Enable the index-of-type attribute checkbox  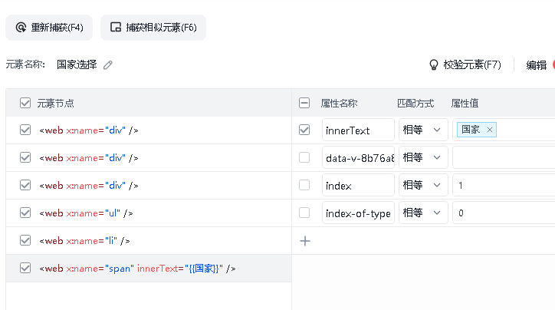click(x=304, y=213)
